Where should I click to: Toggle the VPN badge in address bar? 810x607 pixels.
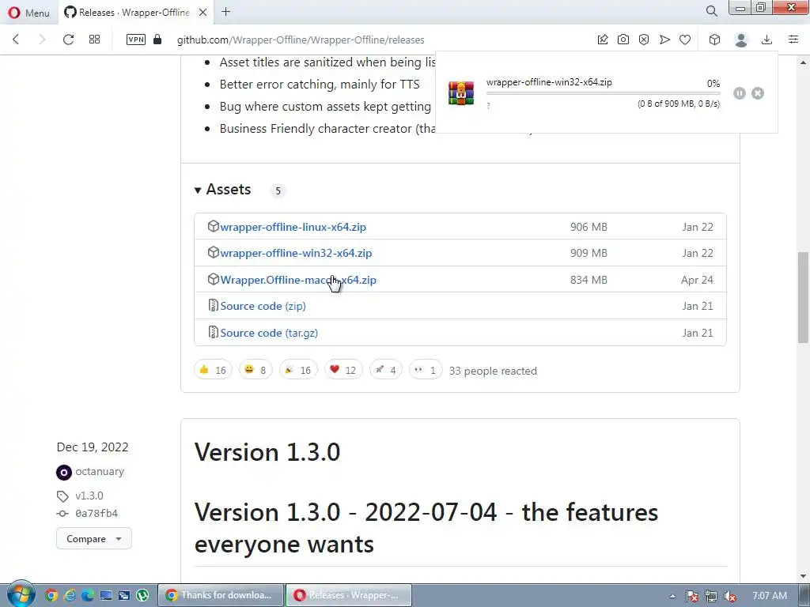(x=136, y=40)
